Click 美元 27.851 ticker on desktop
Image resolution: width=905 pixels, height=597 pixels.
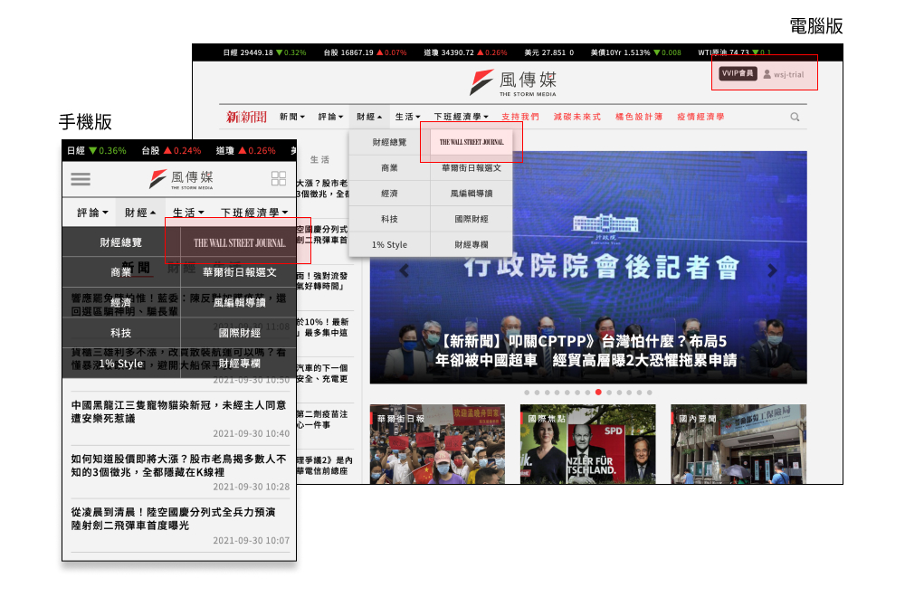pos(549,52)
